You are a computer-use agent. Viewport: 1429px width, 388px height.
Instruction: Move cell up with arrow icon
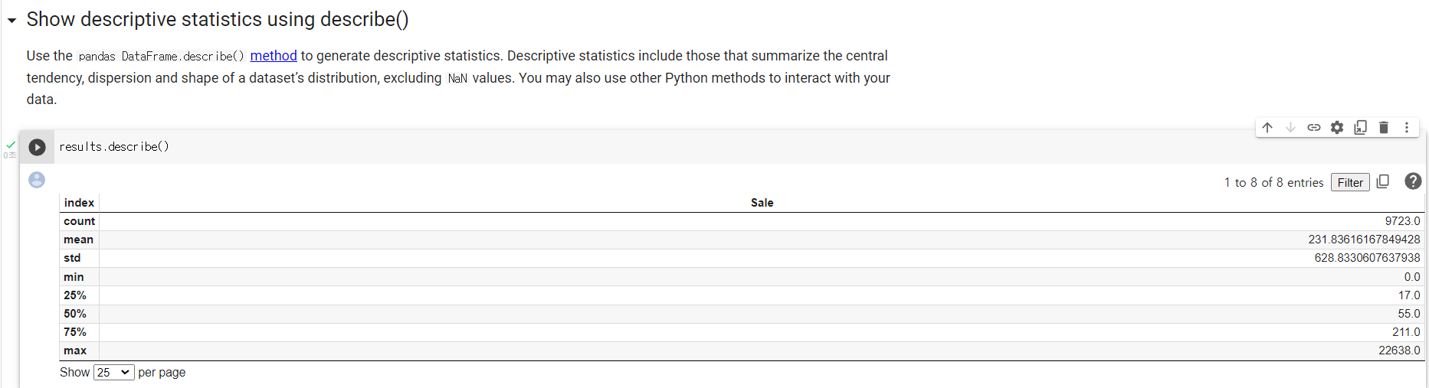coord(1267,128)
